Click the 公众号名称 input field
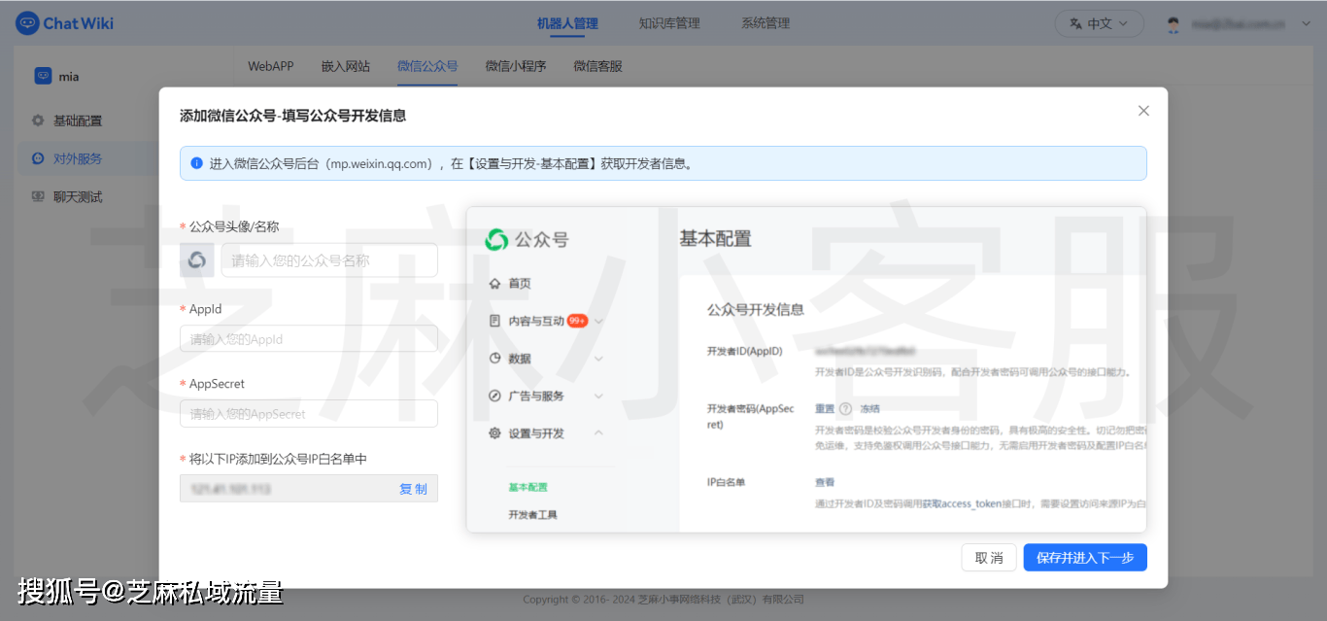This screenshot has width=1327, height=621. coord(328,259)
